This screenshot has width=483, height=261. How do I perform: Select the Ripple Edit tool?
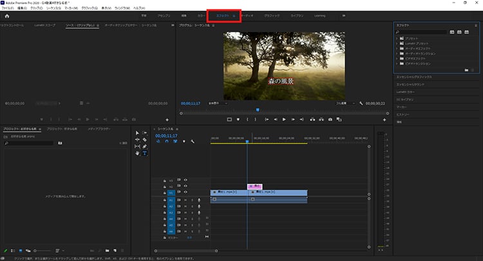(x=137, y=139)
